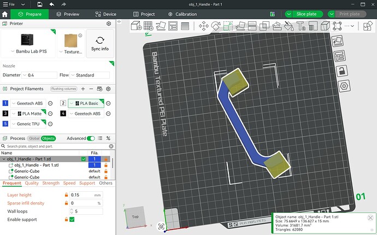Select the Color painting bucket tool

pos(289,26)
